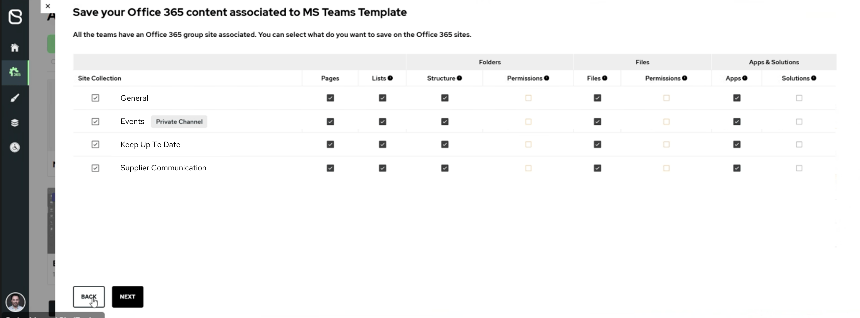Click the Site Collection column header
Image resolution: width=860 pixels, height=318 pixels.
[99, 78]
